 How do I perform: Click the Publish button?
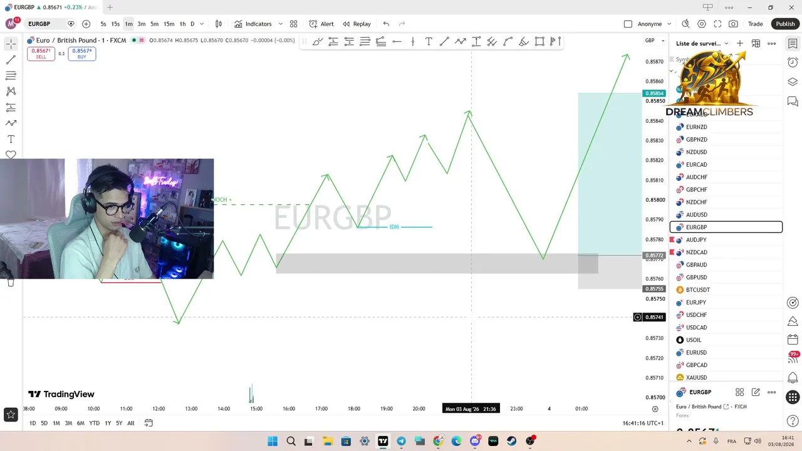785,24
